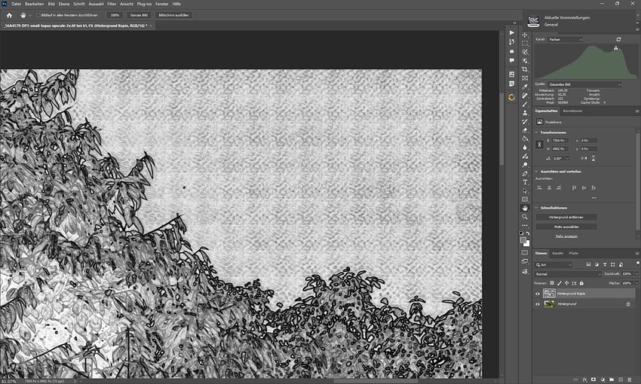Screen dimensions: 641x384
Task: Select the Zoom magnifier tool
Action: (525, 217)
